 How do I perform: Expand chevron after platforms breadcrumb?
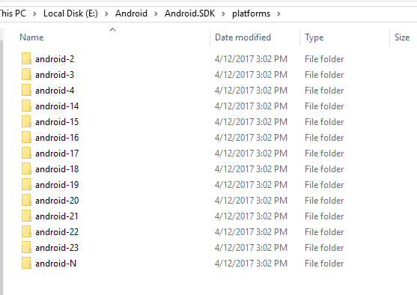[278, 13]
